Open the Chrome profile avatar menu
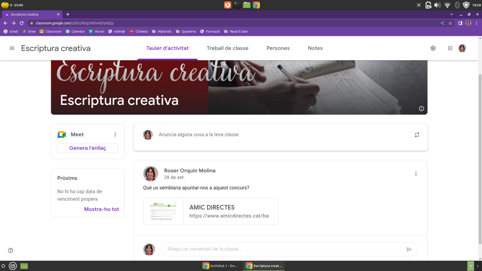Viewport: 482px width, 271px height. click(x=468, y=23)
